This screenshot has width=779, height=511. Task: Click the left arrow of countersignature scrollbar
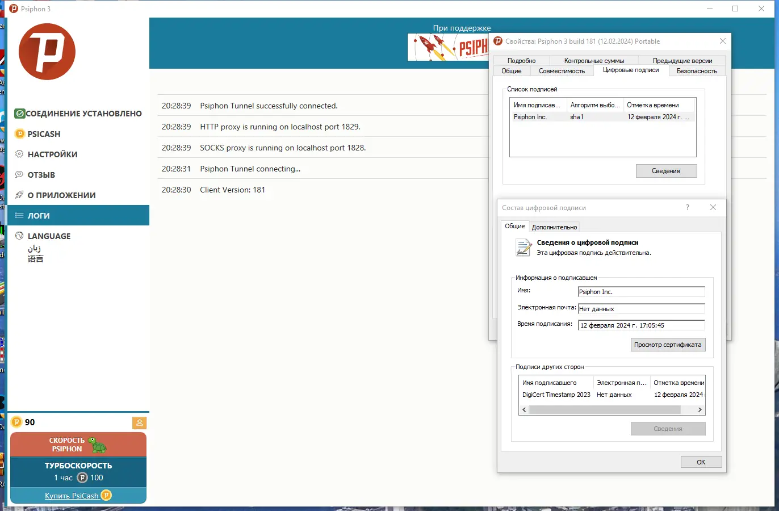[x=523, y=409]
